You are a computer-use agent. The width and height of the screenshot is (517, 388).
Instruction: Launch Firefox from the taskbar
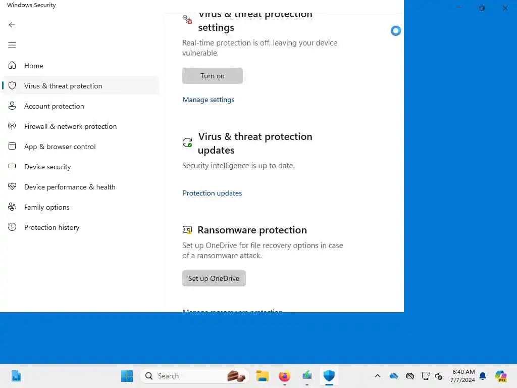(285, 376)
